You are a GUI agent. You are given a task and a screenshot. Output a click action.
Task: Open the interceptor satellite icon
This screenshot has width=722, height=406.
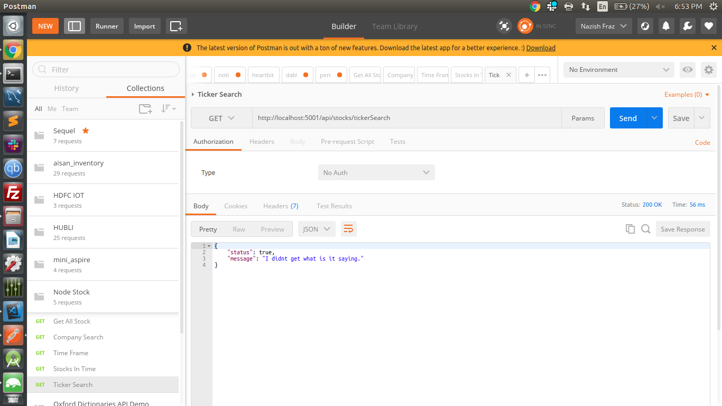point(504,26)
